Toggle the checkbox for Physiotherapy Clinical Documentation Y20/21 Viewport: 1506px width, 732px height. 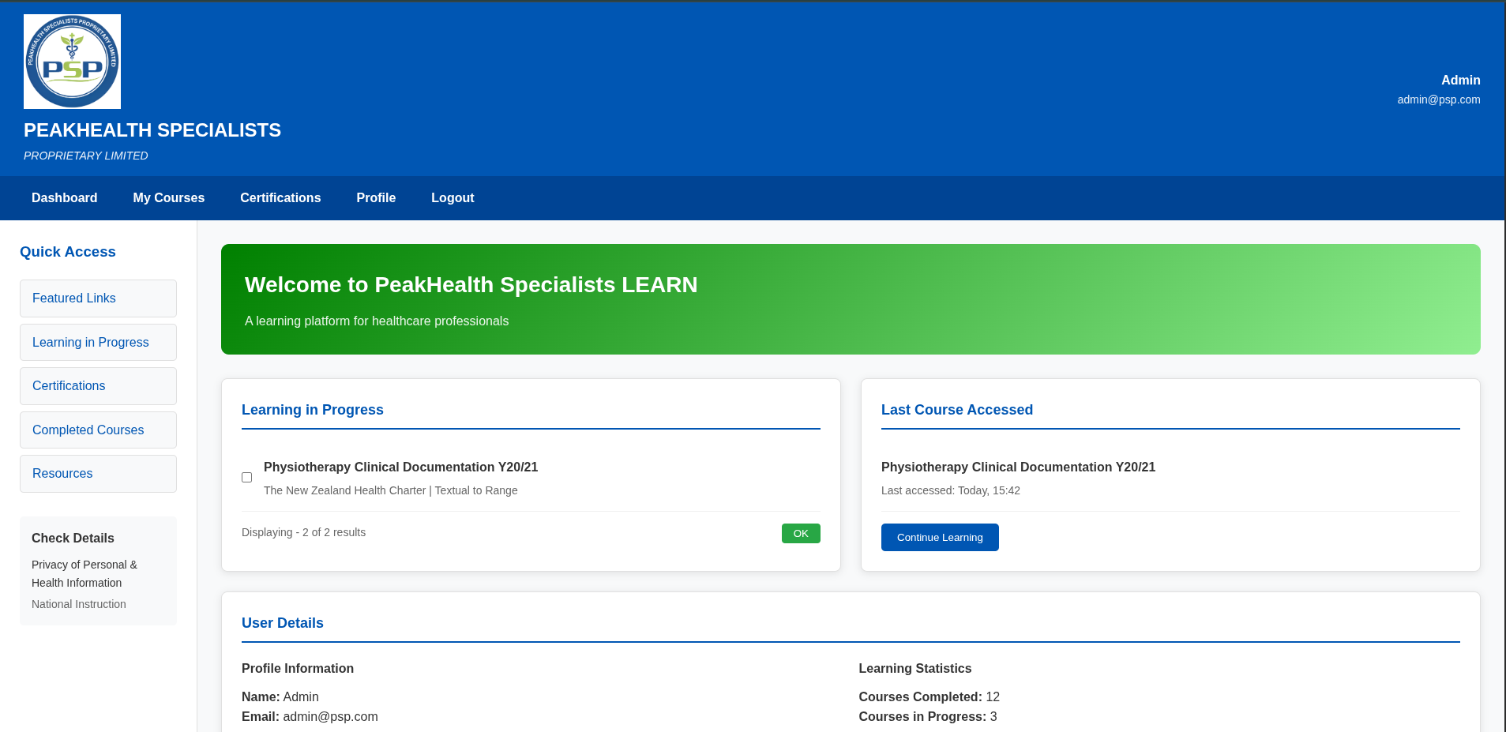(246, 477)
